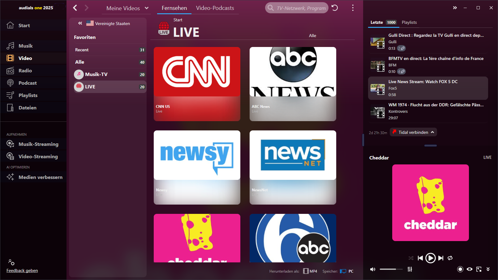Toggle repeat playback

pos(450,258)
